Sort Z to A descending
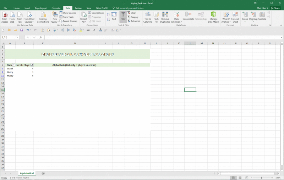The image size is (284, 180). pyautogui.click(x=108, y=19)
